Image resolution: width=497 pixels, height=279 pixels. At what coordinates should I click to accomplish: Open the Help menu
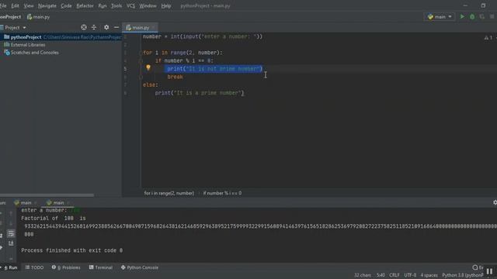pos(165,5)
